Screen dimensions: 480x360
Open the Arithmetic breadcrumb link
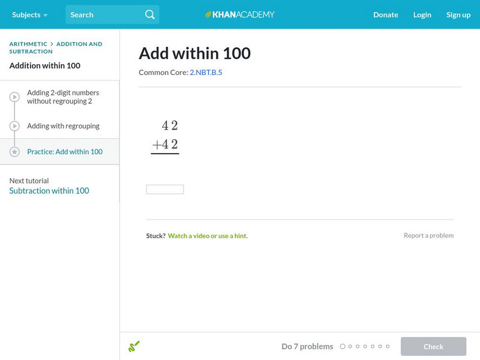[28, 44]
